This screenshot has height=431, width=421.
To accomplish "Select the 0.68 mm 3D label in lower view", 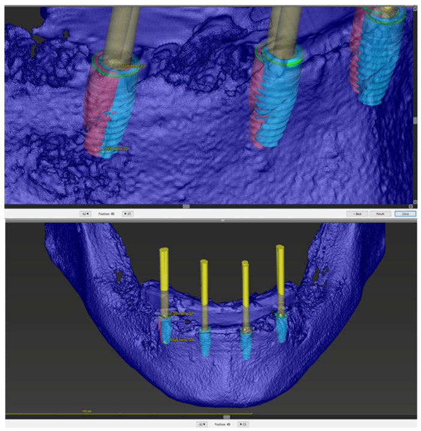I will click(182, 340).
